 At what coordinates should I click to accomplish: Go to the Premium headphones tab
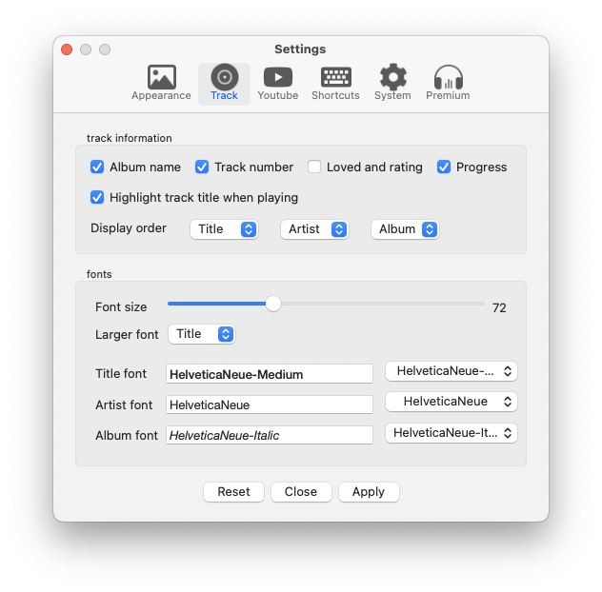448,83
